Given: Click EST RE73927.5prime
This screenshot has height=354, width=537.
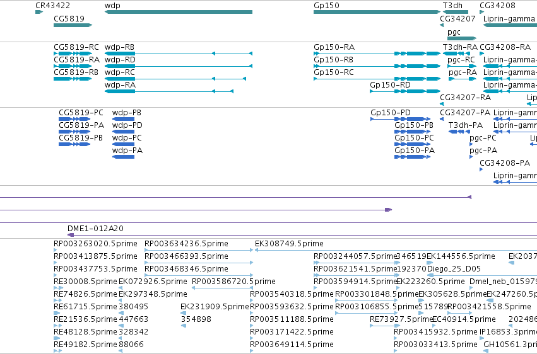Looking at the screenshot, I should tap(385, 326).
